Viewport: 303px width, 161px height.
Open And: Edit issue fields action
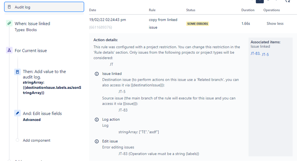(x=42, y=113)
